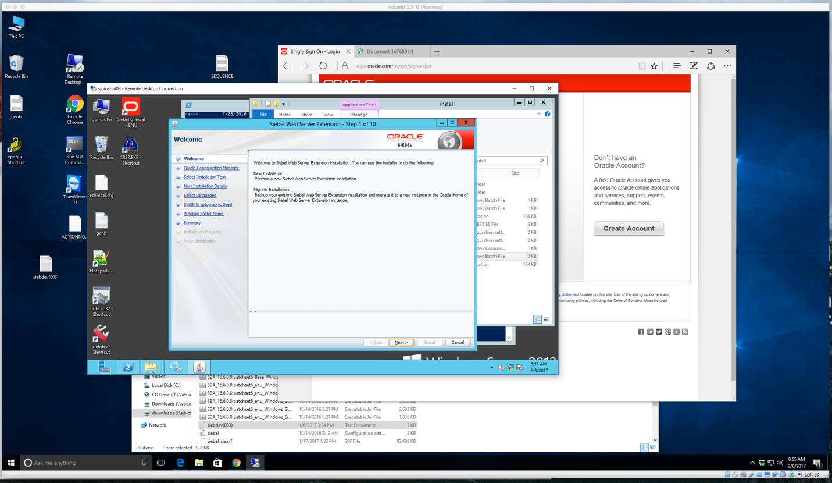
Task: Select the siebdev(003) text document row
Action: coord(308,425)
